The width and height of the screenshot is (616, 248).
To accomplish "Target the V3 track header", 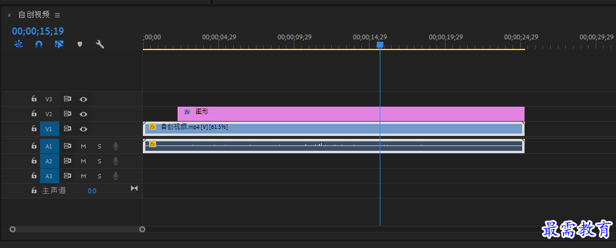I will (48, 99).
